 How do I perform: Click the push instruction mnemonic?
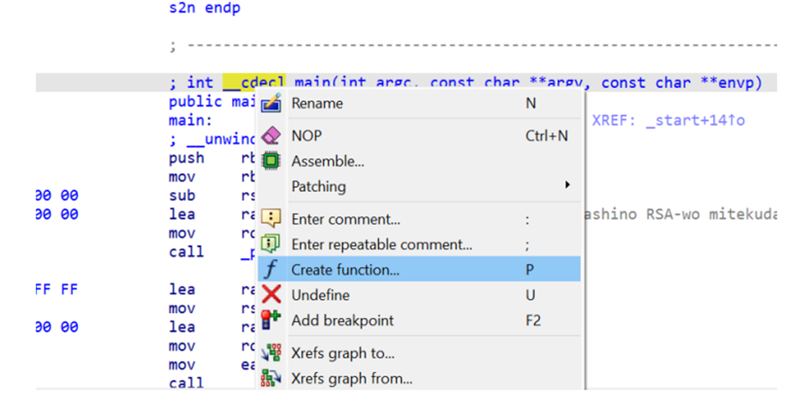pyautogui.click(x=187, y=159)
